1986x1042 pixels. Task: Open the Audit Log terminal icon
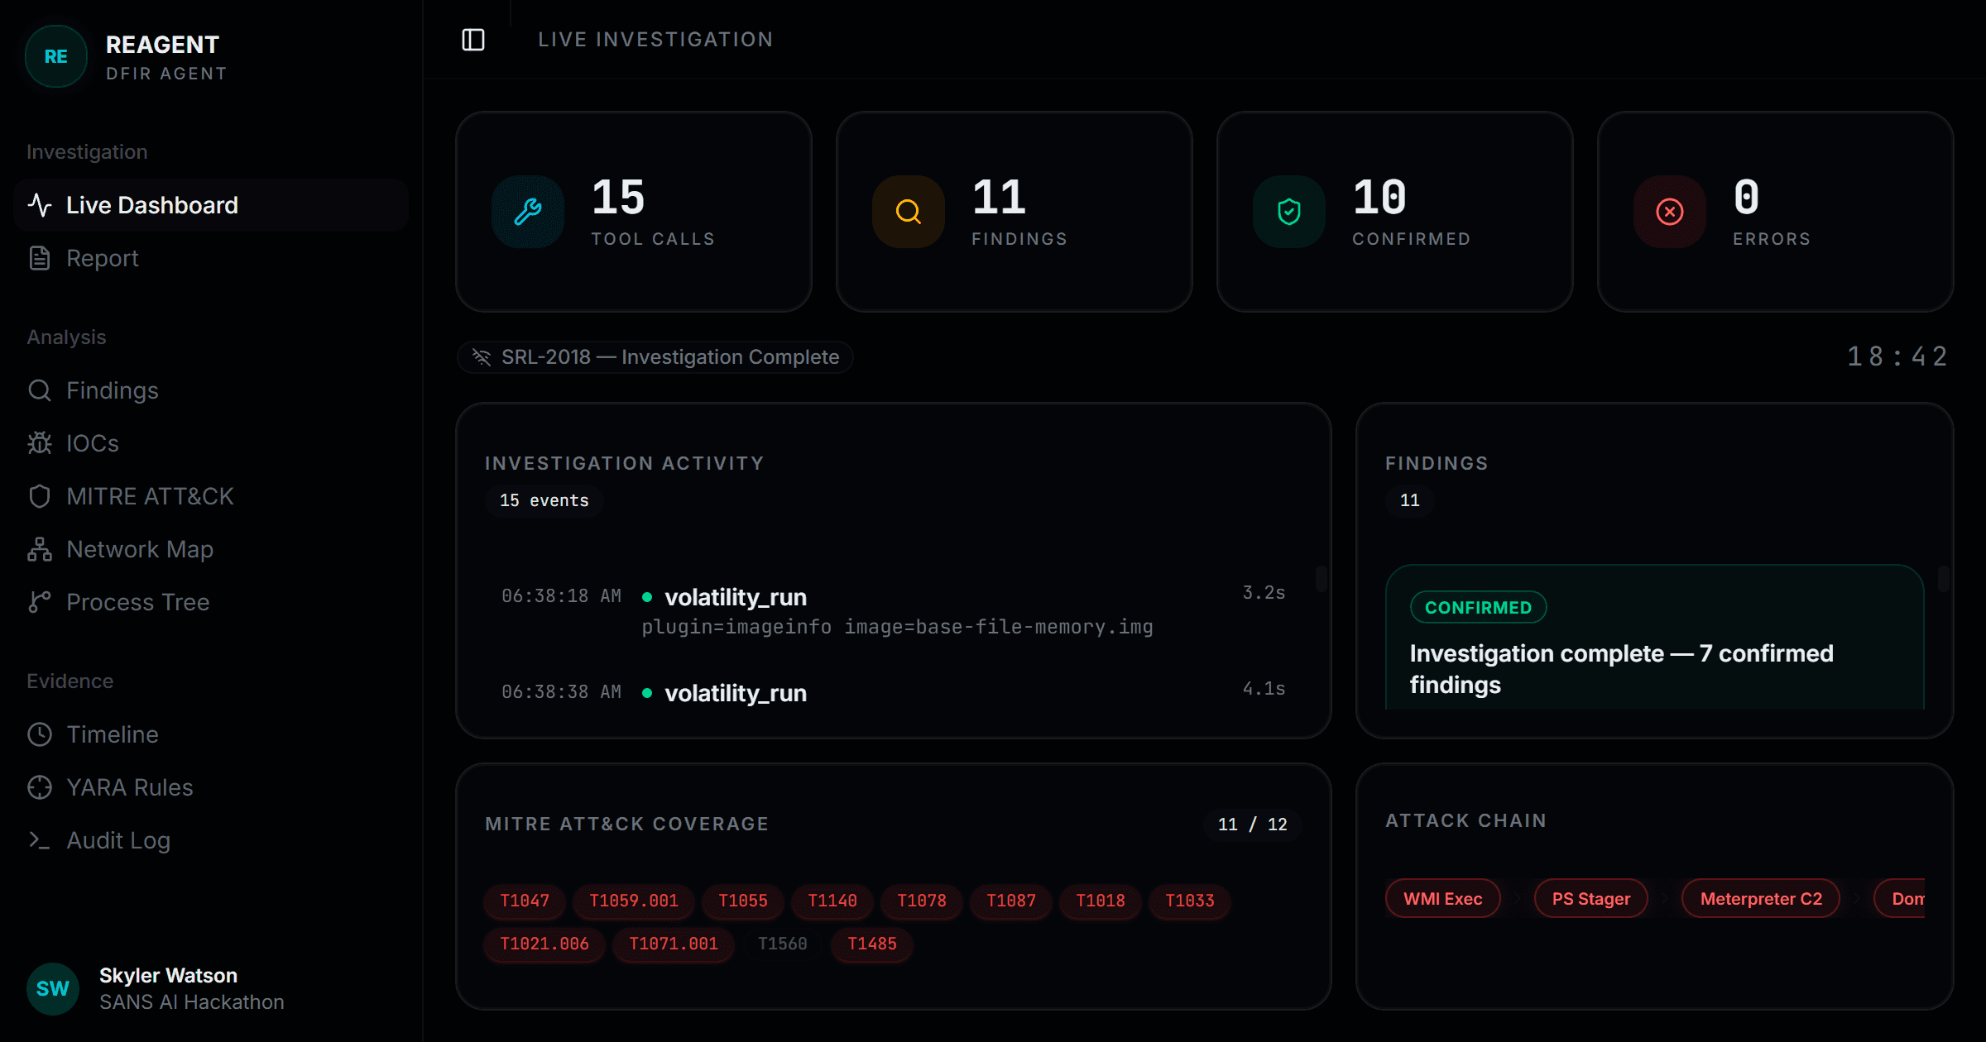coord(39,840)
